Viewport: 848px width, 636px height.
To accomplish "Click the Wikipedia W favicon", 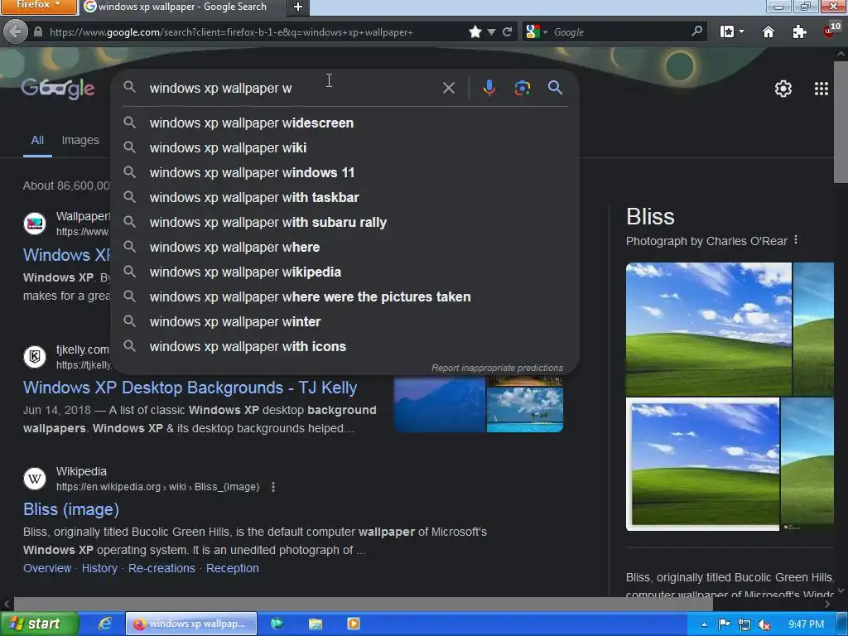I will (x=35, y=479).
